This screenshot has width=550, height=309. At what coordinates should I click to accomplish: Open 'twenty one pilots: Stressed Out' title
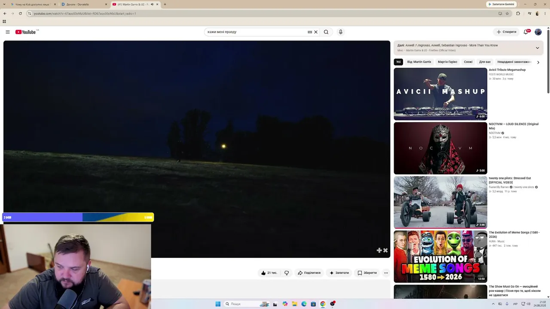click(510, 180)
